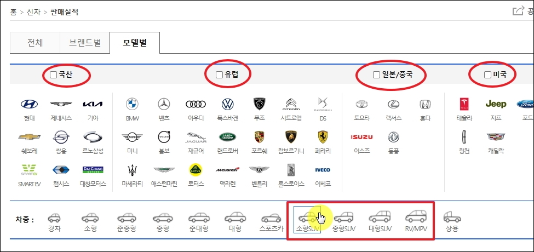Check the 일본/중국 checkbox
Image resolution: width=534 pixels, height=252 pixels.
click(x=376, y=75)
